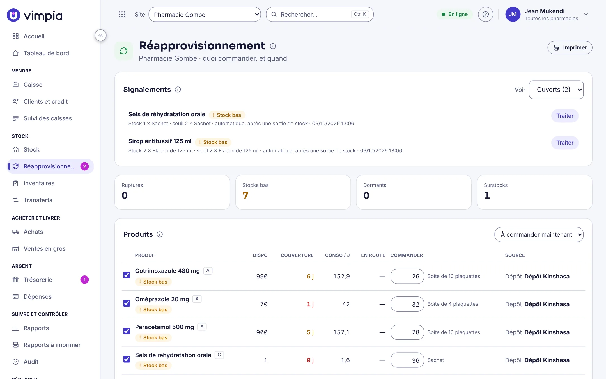Click the help question mark icon
The height and width of the screenshot is (379, 606).
coord(485,14)
